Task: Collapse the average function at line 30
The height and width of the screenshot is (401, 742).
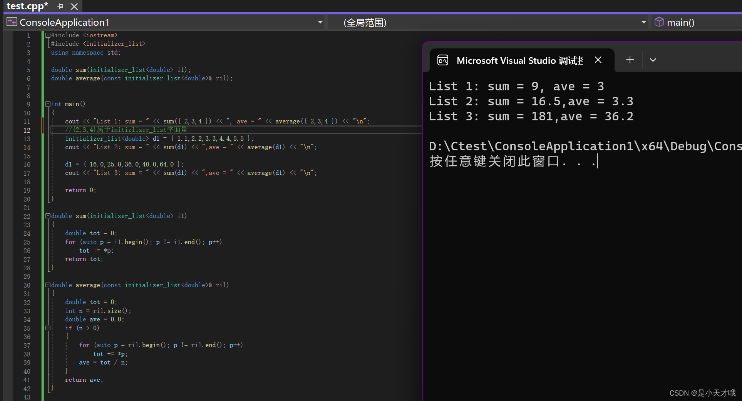Action: point(48,285)
